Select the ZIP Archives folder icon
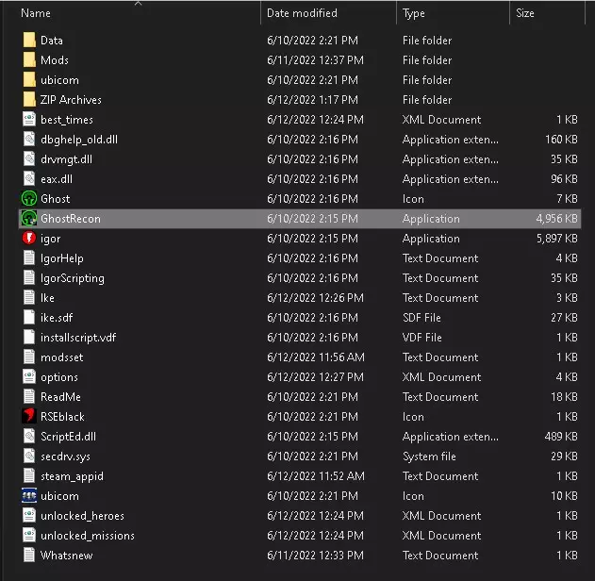Viewport: 595px width, 581px height. (x=29, y=100)
